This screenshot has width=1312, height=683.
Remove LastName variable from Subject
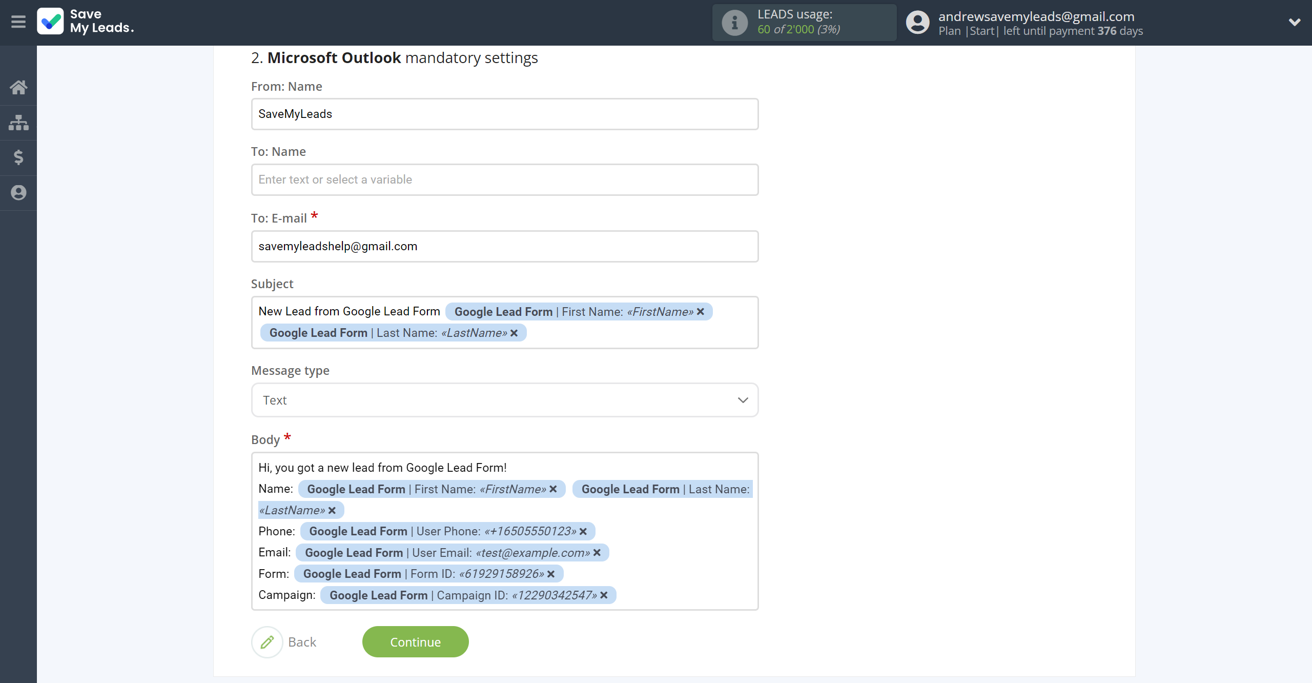click(x=514, y=333)
